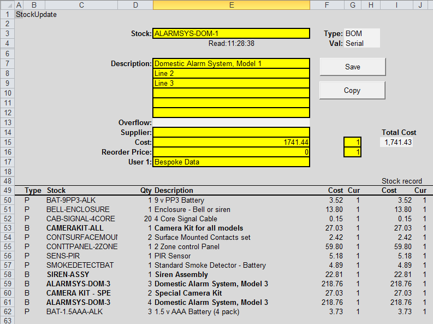Select the 'Line 2' description field

point(231,73)
